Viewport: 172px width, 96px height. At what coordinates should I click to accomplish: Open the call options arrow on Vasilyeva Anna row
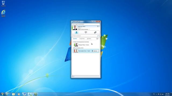click(98, 51)
